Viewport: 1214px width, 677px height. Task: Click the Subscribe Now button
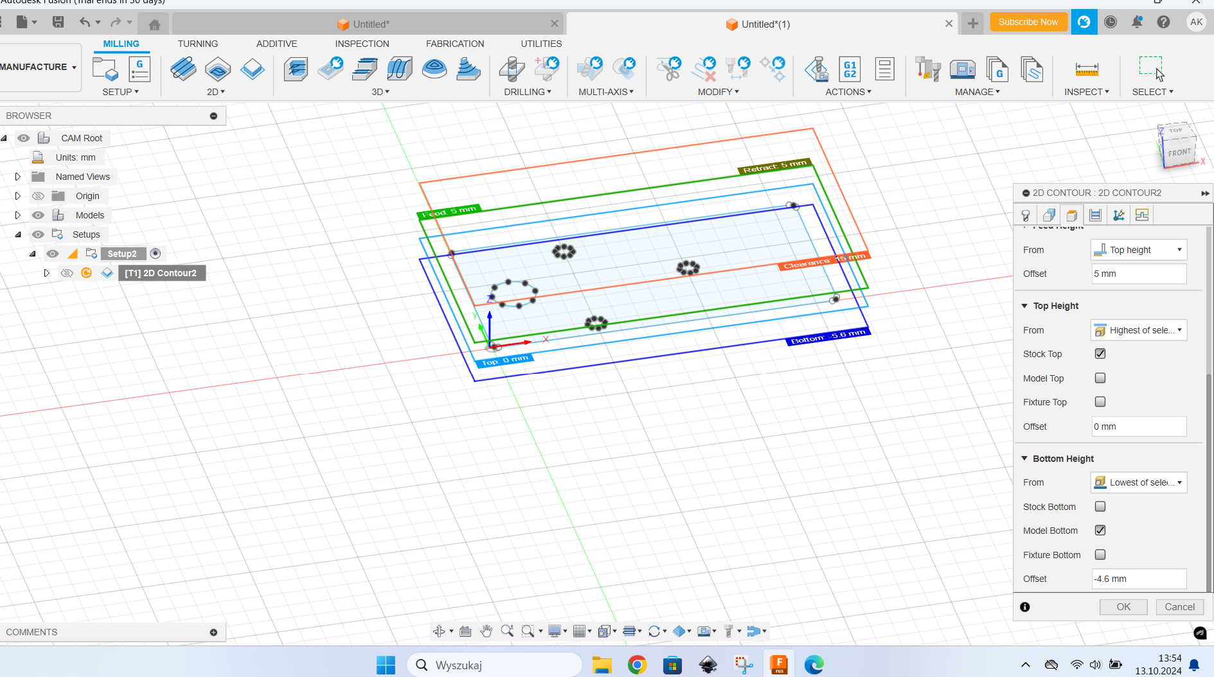(1028, 22)
